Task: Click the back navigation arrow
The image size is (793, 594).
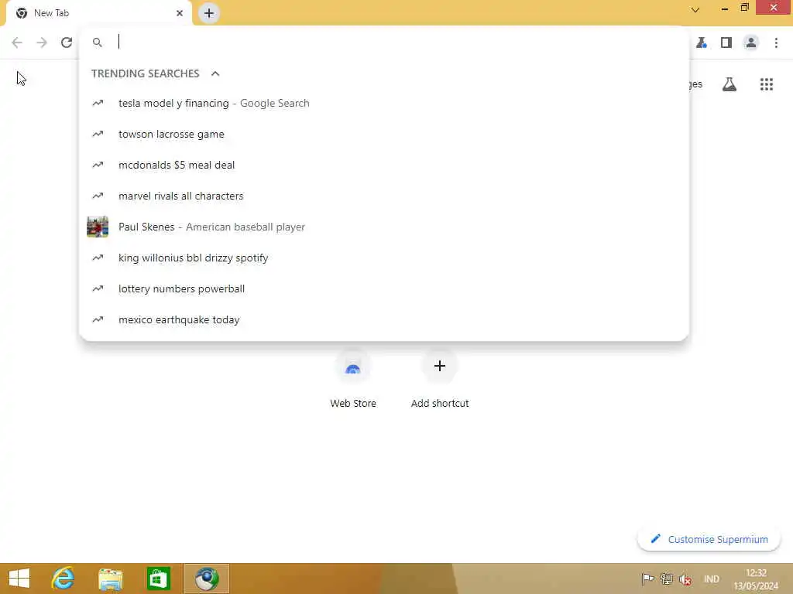Action: pos(17,43)
